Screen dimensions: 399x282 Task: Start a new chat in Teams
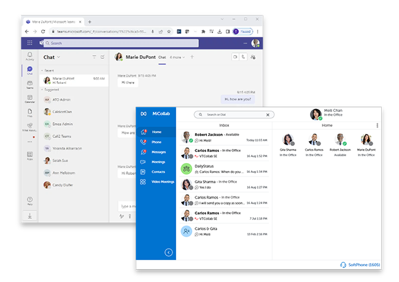tap(103, 57)
